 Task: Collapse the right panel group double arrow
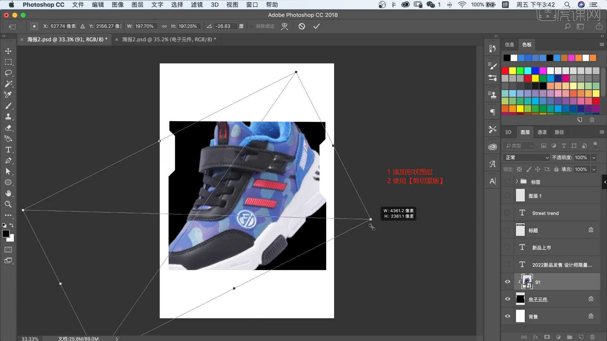pos(602,36)
